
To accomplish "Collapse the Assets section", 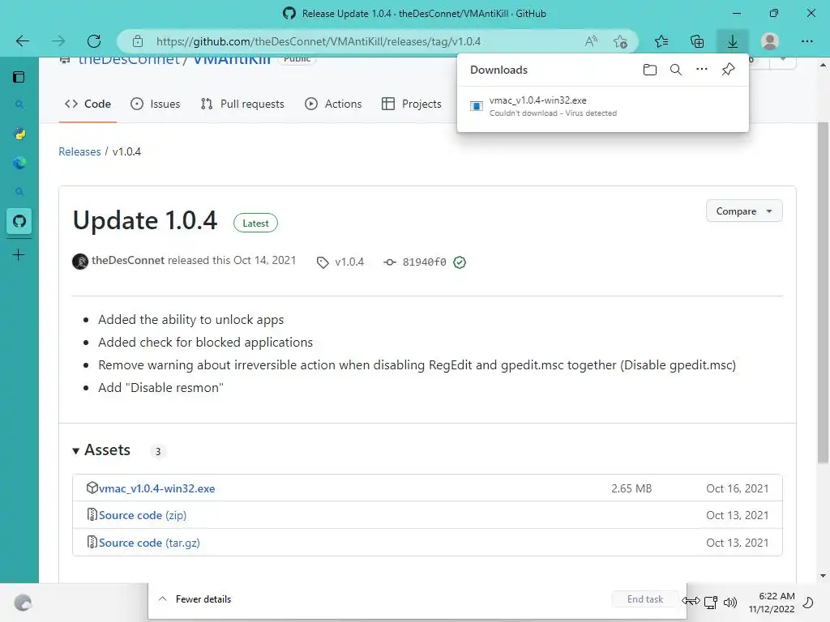I will tap(101, 450).
